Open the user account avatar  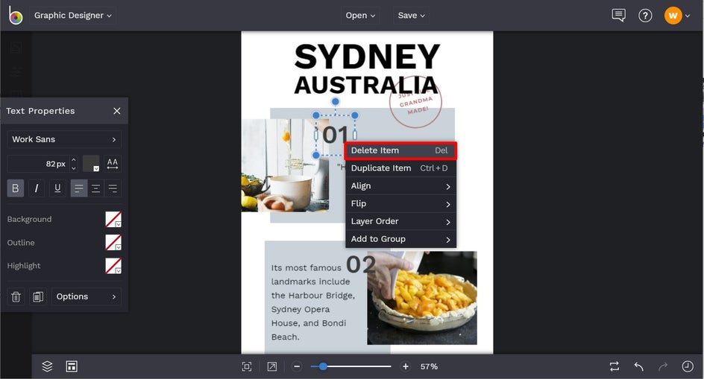pyautogui.click(x=673, y=16)
